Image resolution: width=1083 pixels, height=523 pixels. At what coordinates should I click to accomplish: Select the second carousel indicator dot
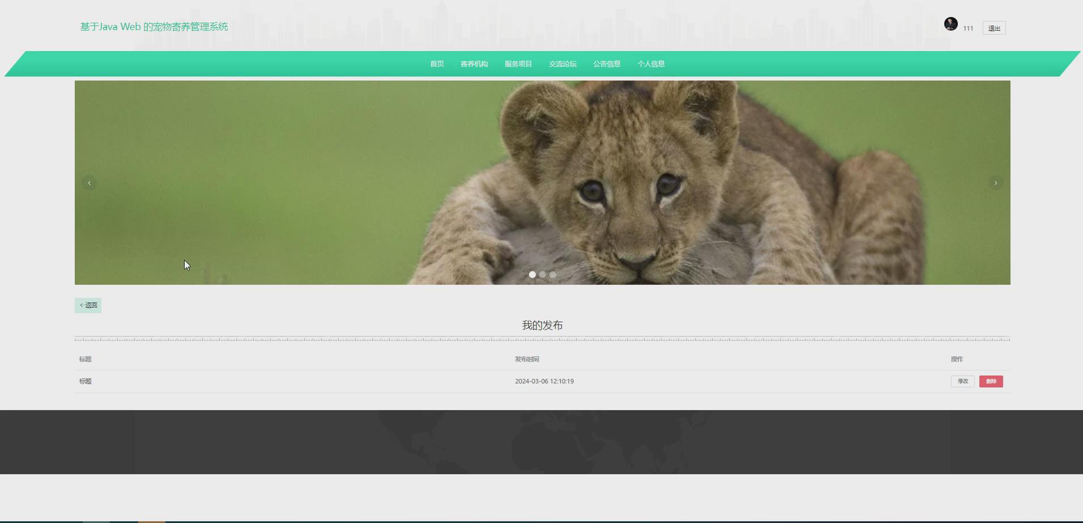543,275
